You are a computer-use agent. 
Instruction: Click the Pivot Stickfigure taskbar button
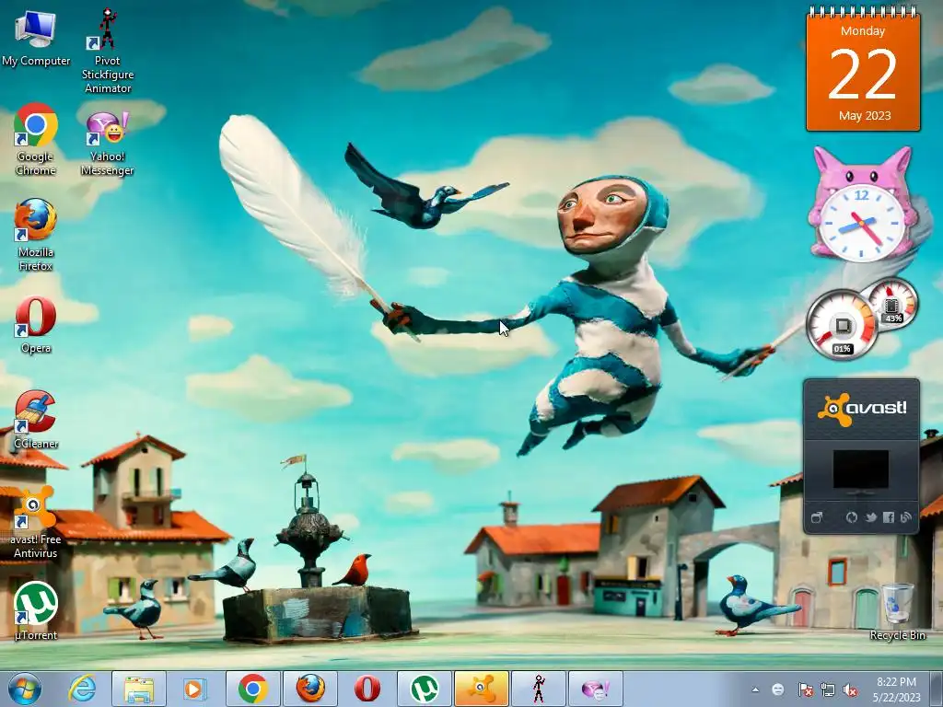(538, 689)
